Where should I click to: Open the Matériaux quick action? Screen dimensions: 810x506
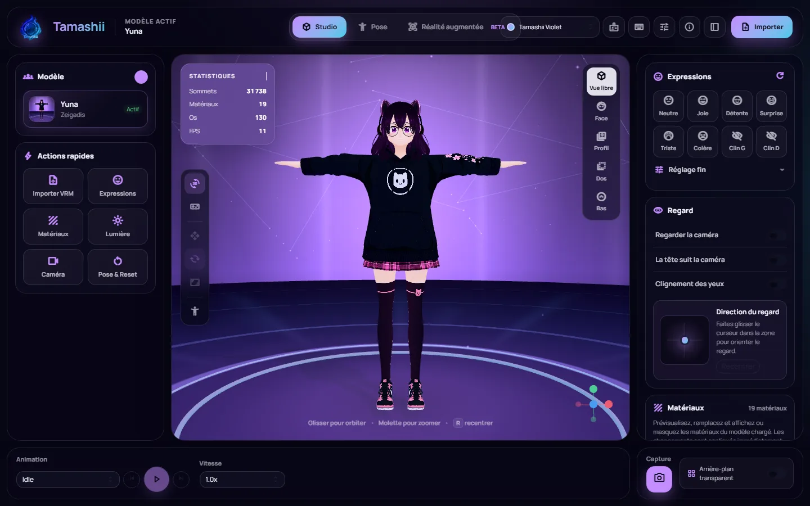[x=53, y=227]
